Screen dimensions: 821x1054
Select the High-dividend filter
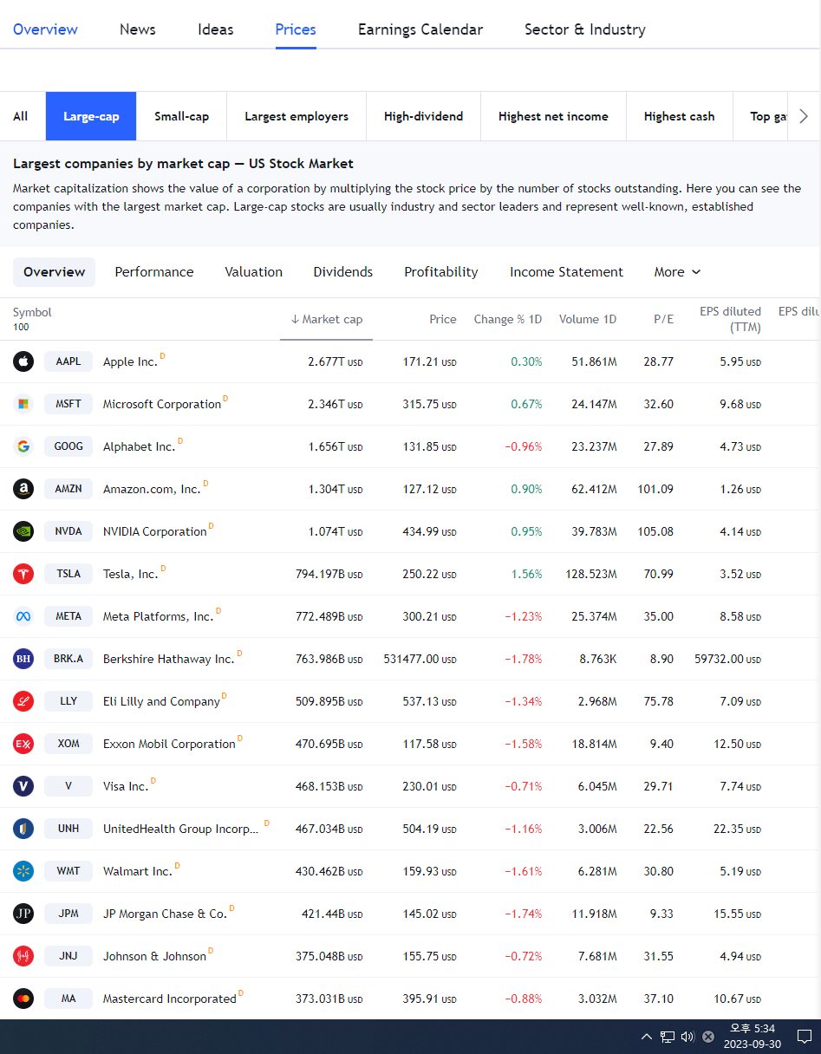coord(424,116)
